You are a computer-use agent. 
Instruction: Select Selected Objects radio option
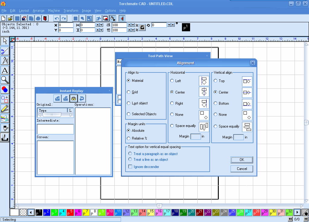(142, 114)
